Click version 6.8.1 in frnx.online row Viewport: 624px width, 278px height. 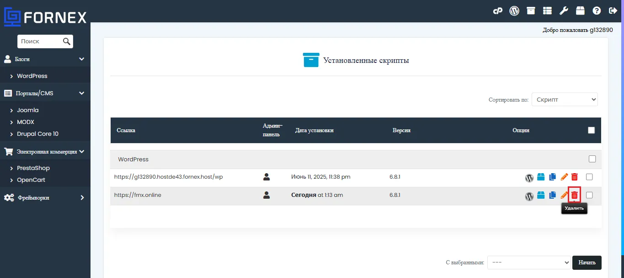(x=395, y=195)
